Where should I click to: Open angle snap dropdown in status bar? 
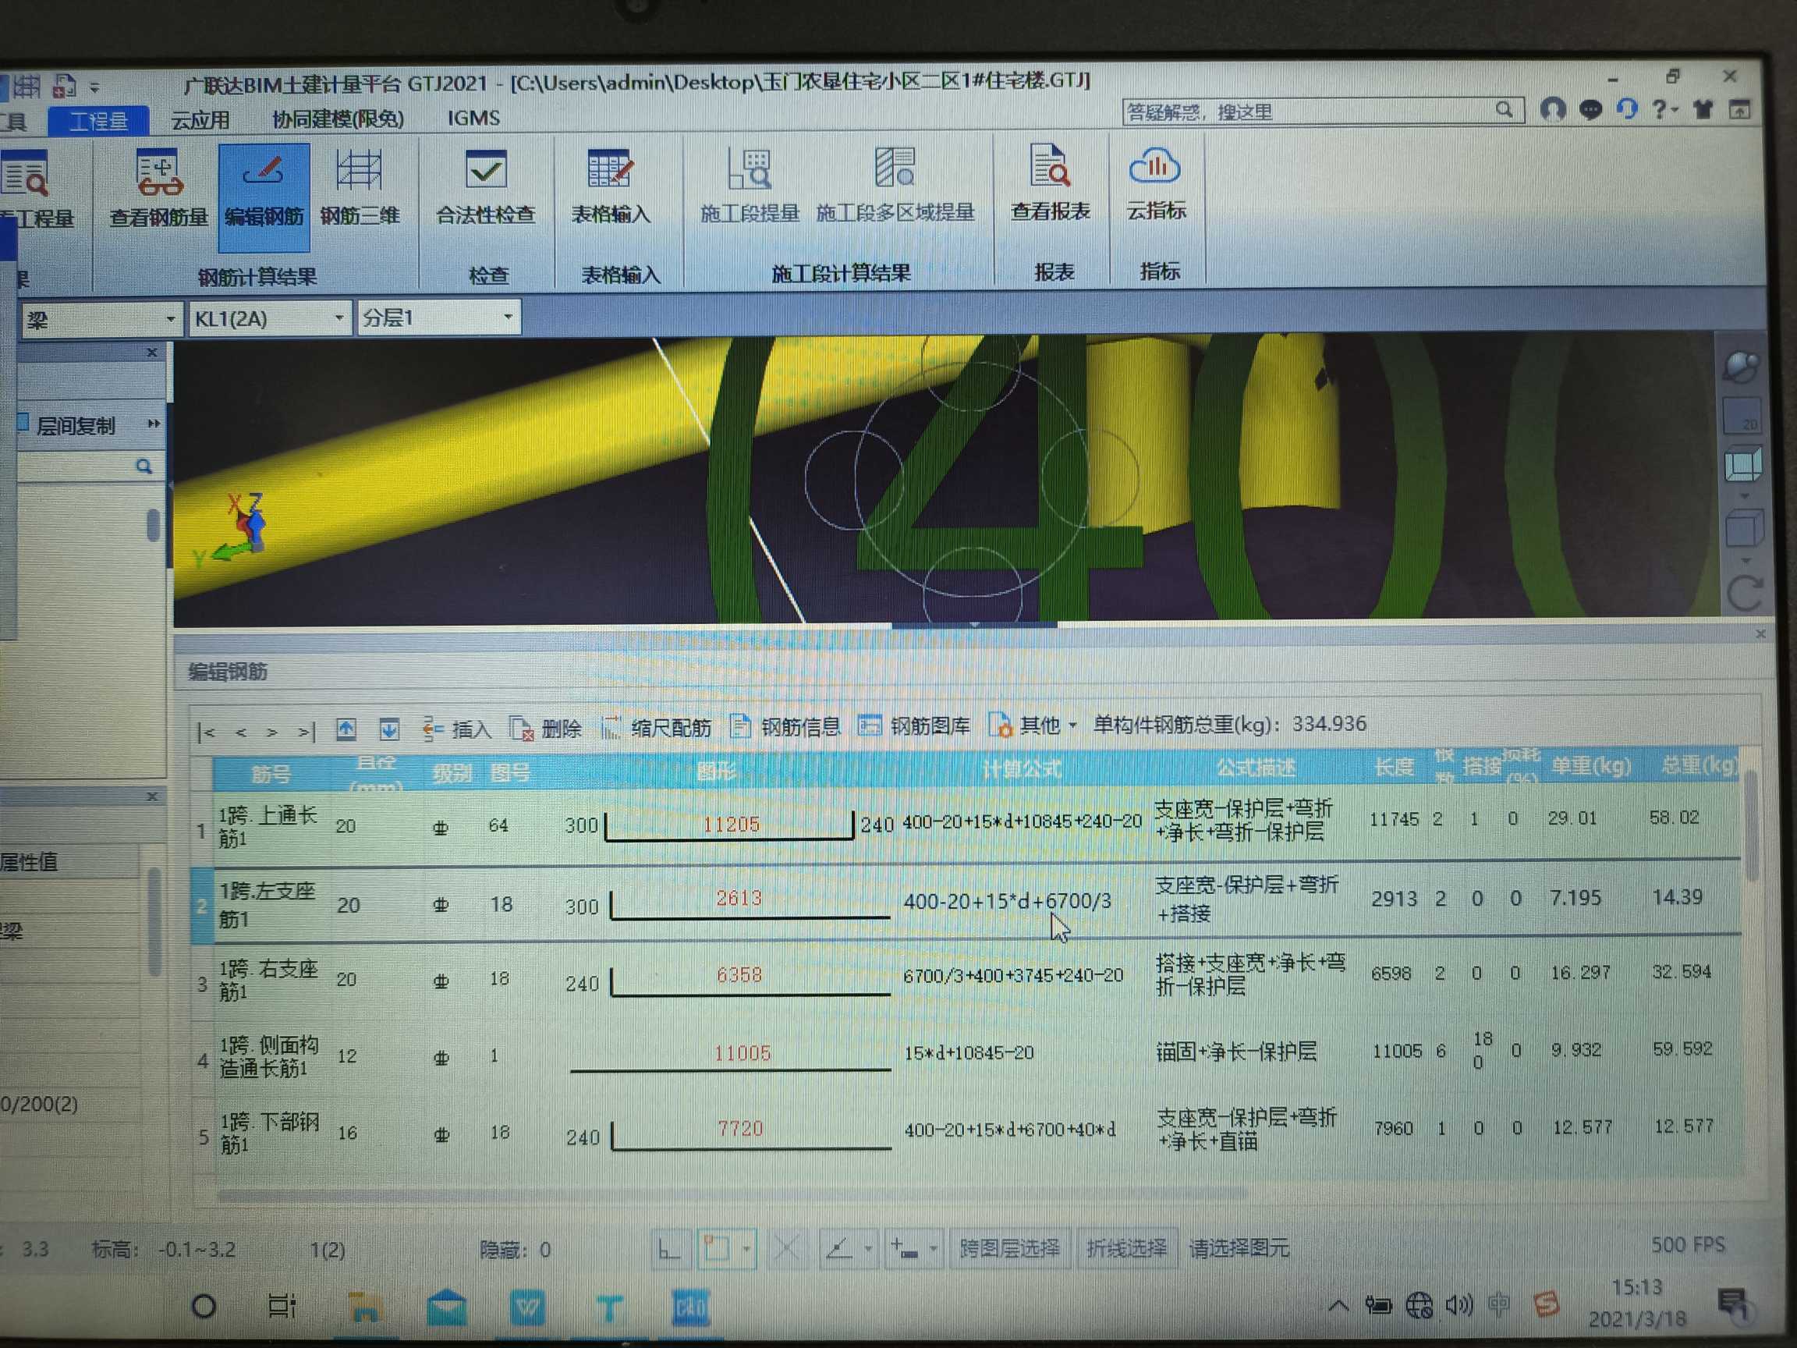[868, 1248]
